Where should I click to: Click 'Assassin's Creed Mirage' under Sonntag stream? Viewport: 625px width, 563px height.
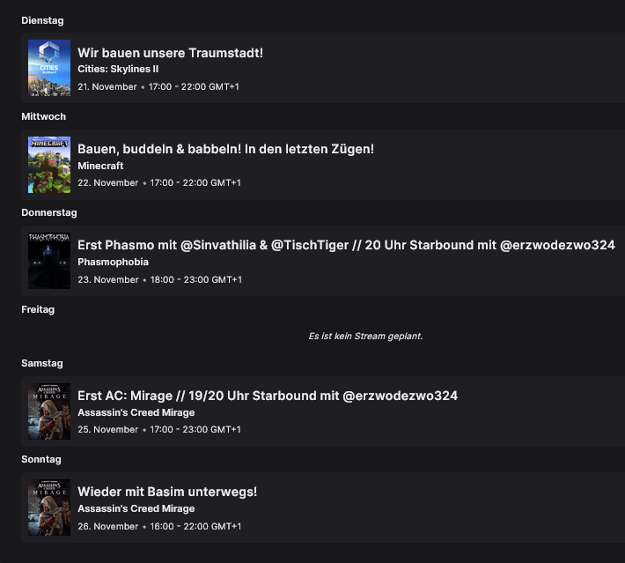click(136, 508)
